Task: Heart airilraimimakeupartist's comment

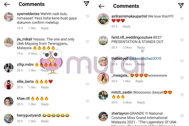Action: point(182,19)
